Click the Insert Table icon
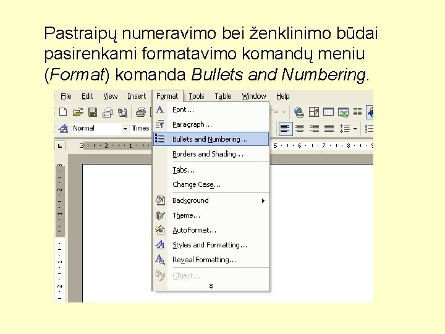 coord(328,112)
